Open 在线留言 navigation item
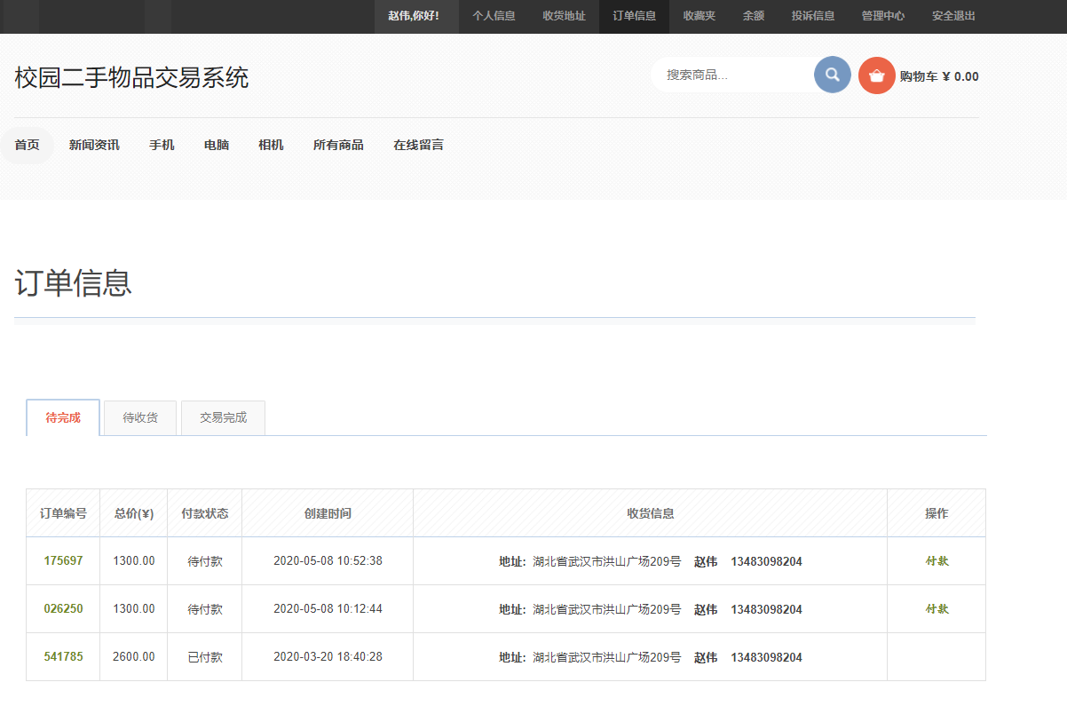Image resolution: width=1067 pixels, height=722 pixels. (x=418, y=145)
